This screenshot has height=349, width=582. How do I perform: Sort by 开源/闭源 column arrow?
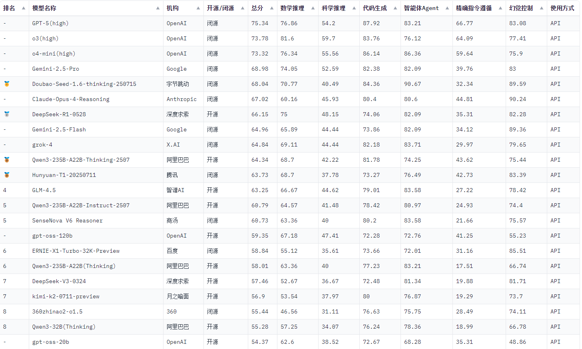coord(243,8)
